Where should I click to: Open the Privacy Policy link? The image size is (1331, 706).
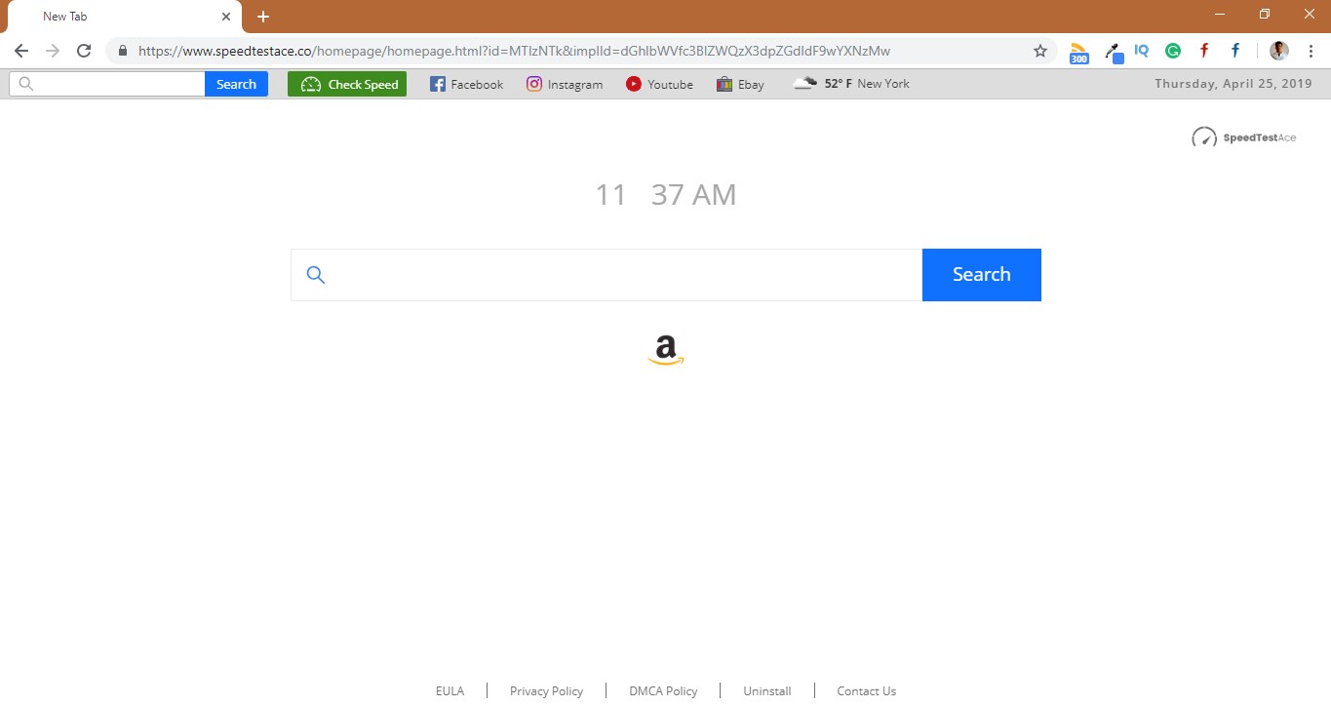pyautogui.click(x=545, y=690)
